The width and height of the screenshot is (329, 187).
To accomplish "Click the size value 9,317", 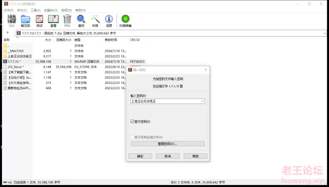I will pyautogui.click(x=47, y=56).
